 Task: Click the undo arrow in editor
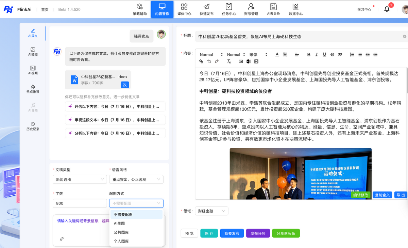coord(209,61)
